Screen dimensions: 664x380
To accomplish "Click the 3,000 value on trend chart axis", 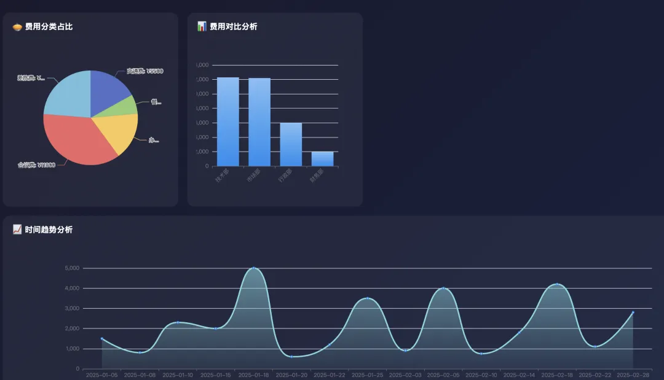I will (x=72, y=308).
